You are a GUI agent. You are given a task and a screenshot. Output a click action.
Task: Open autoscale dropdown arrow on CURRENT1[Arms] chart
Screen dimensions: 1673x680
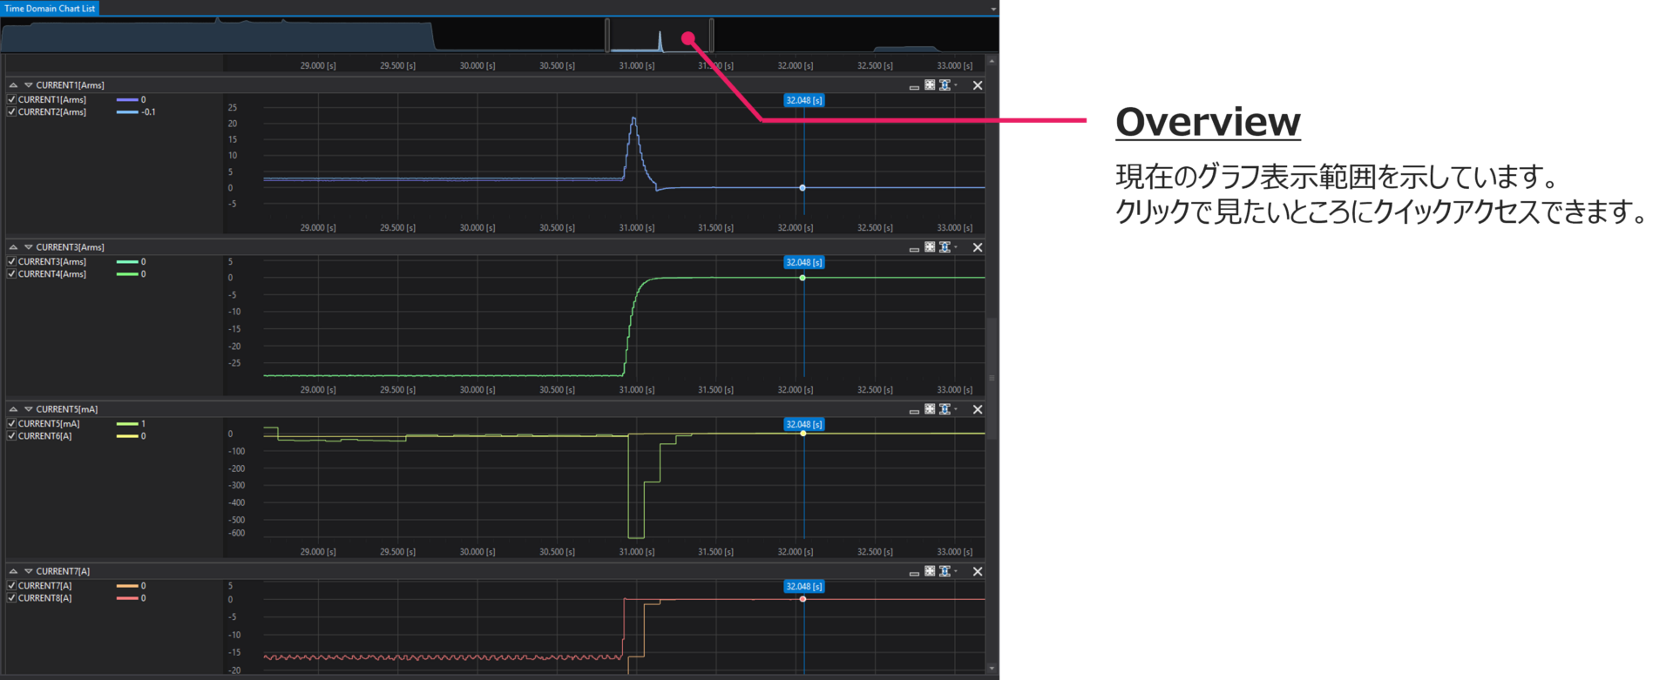click(956, 85)
